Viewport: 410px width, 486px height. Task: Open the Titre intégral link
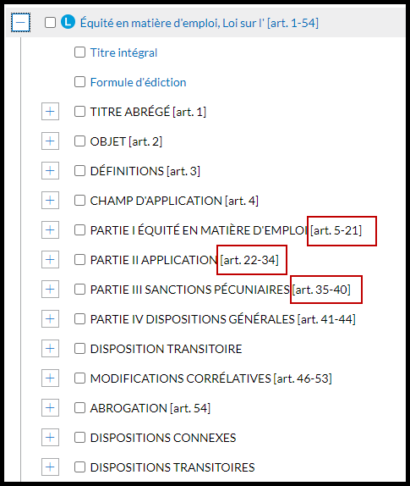[x=123, y=52]
